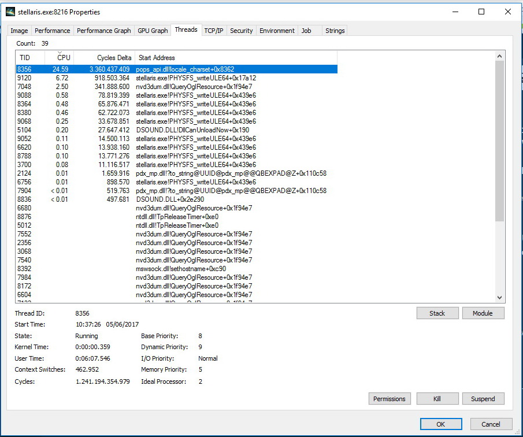Open the Security tab
Image resolution: width=523 pixels, height=437 pixels.
pos(242,31)
